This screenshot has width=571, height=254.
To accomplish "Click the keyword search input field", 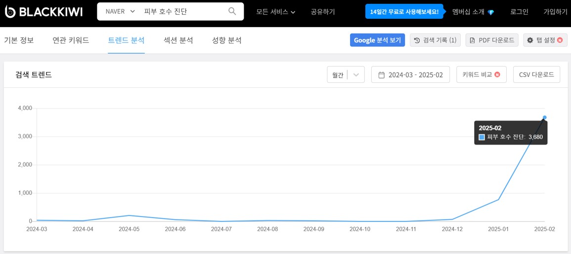I will coord(183,11).
